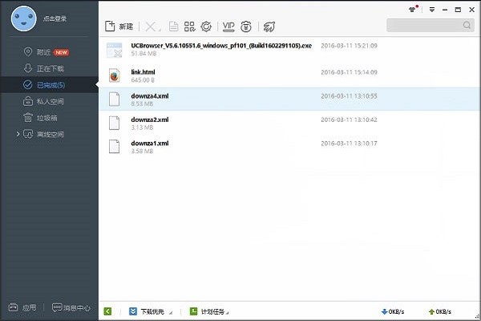Expand the 离线空间 tree item
481x321 pixels.
(18, 134)
